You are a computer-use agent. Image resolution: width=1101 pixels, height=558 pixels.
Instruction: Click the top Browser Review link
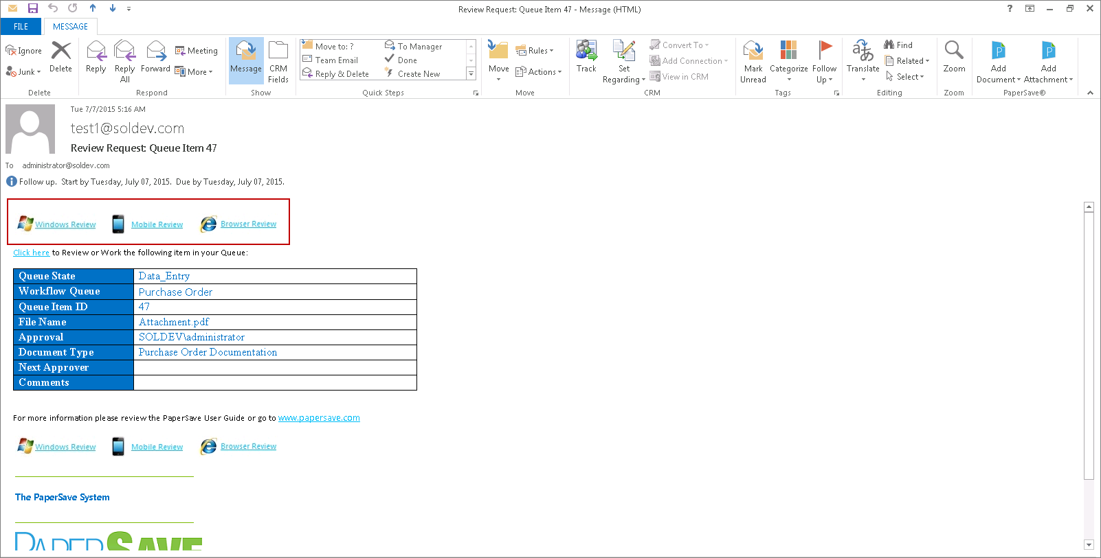point(248,224)
